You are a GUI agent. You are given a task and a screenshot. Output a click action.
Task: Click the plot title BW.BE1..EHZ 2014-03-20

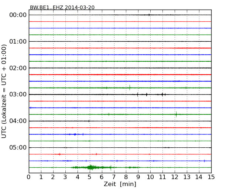(x=62, y=7)
